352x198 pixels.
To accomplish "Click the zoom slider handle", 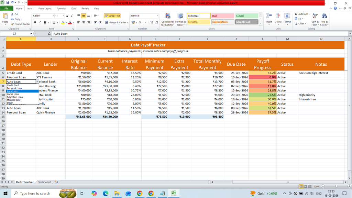I will (x=336, y=186).
